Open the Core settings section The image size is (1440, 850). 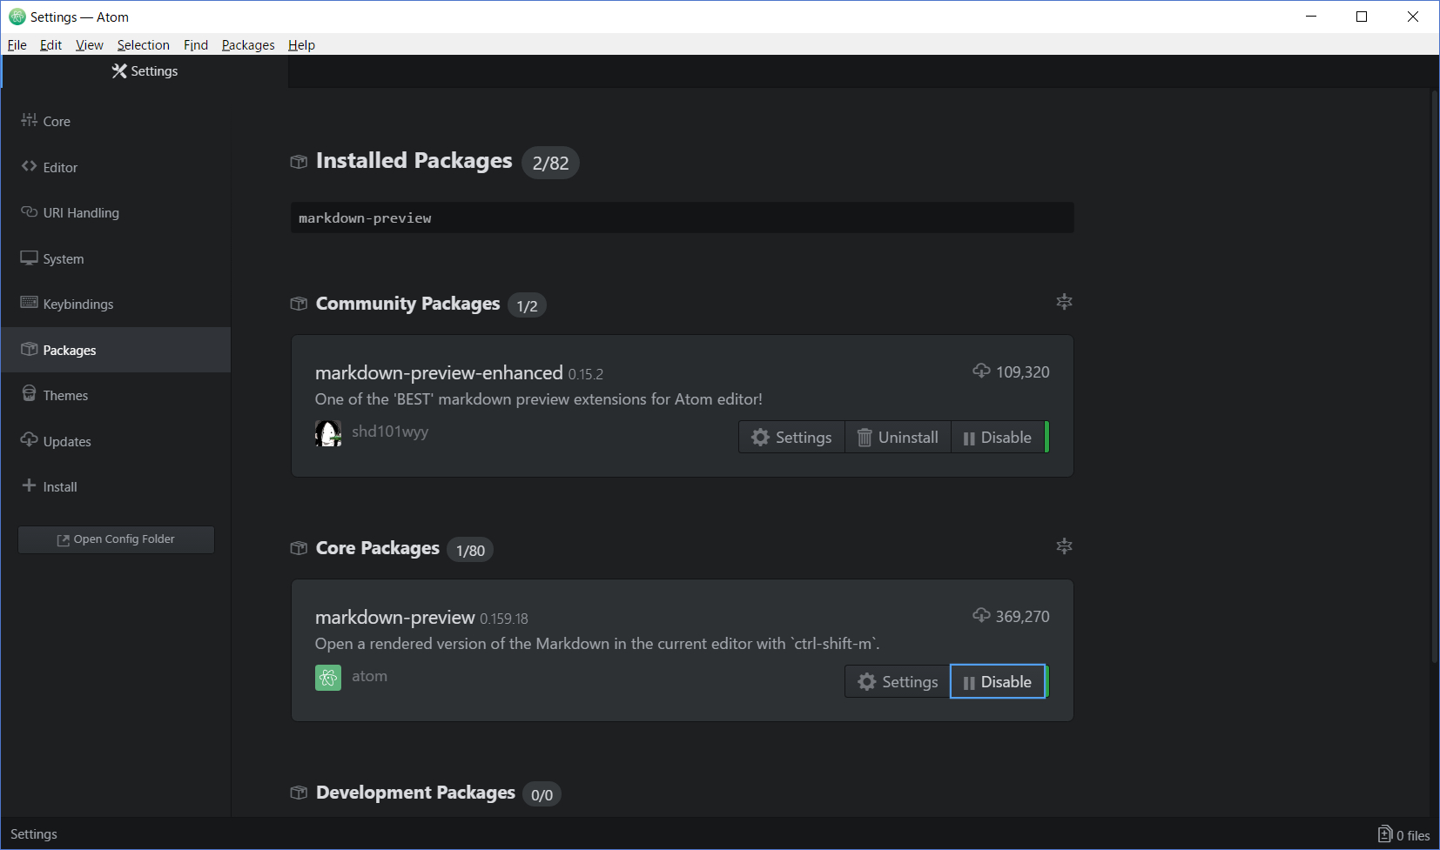56,121
